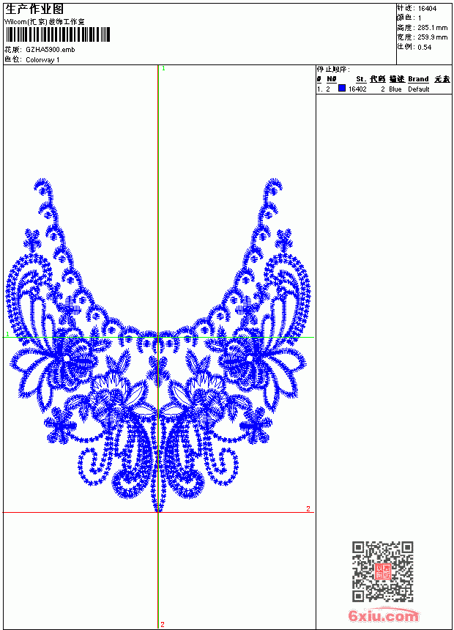
Task: Click the 285.1 mm height value
Action: [432, 28]
